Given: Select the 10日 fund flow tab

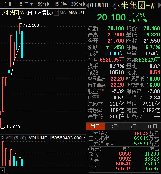Looking at the screenshot, I should point(152,127).
